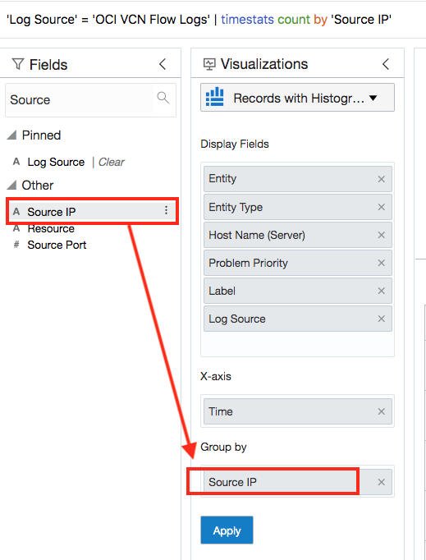Select the Source Port field
426x560 pixels.
pos(57,245)
